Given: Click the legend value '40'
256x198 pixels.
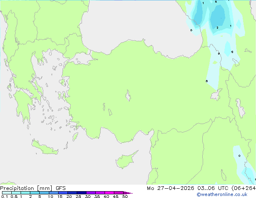Looking at the screenshot, I should (106, 196).
